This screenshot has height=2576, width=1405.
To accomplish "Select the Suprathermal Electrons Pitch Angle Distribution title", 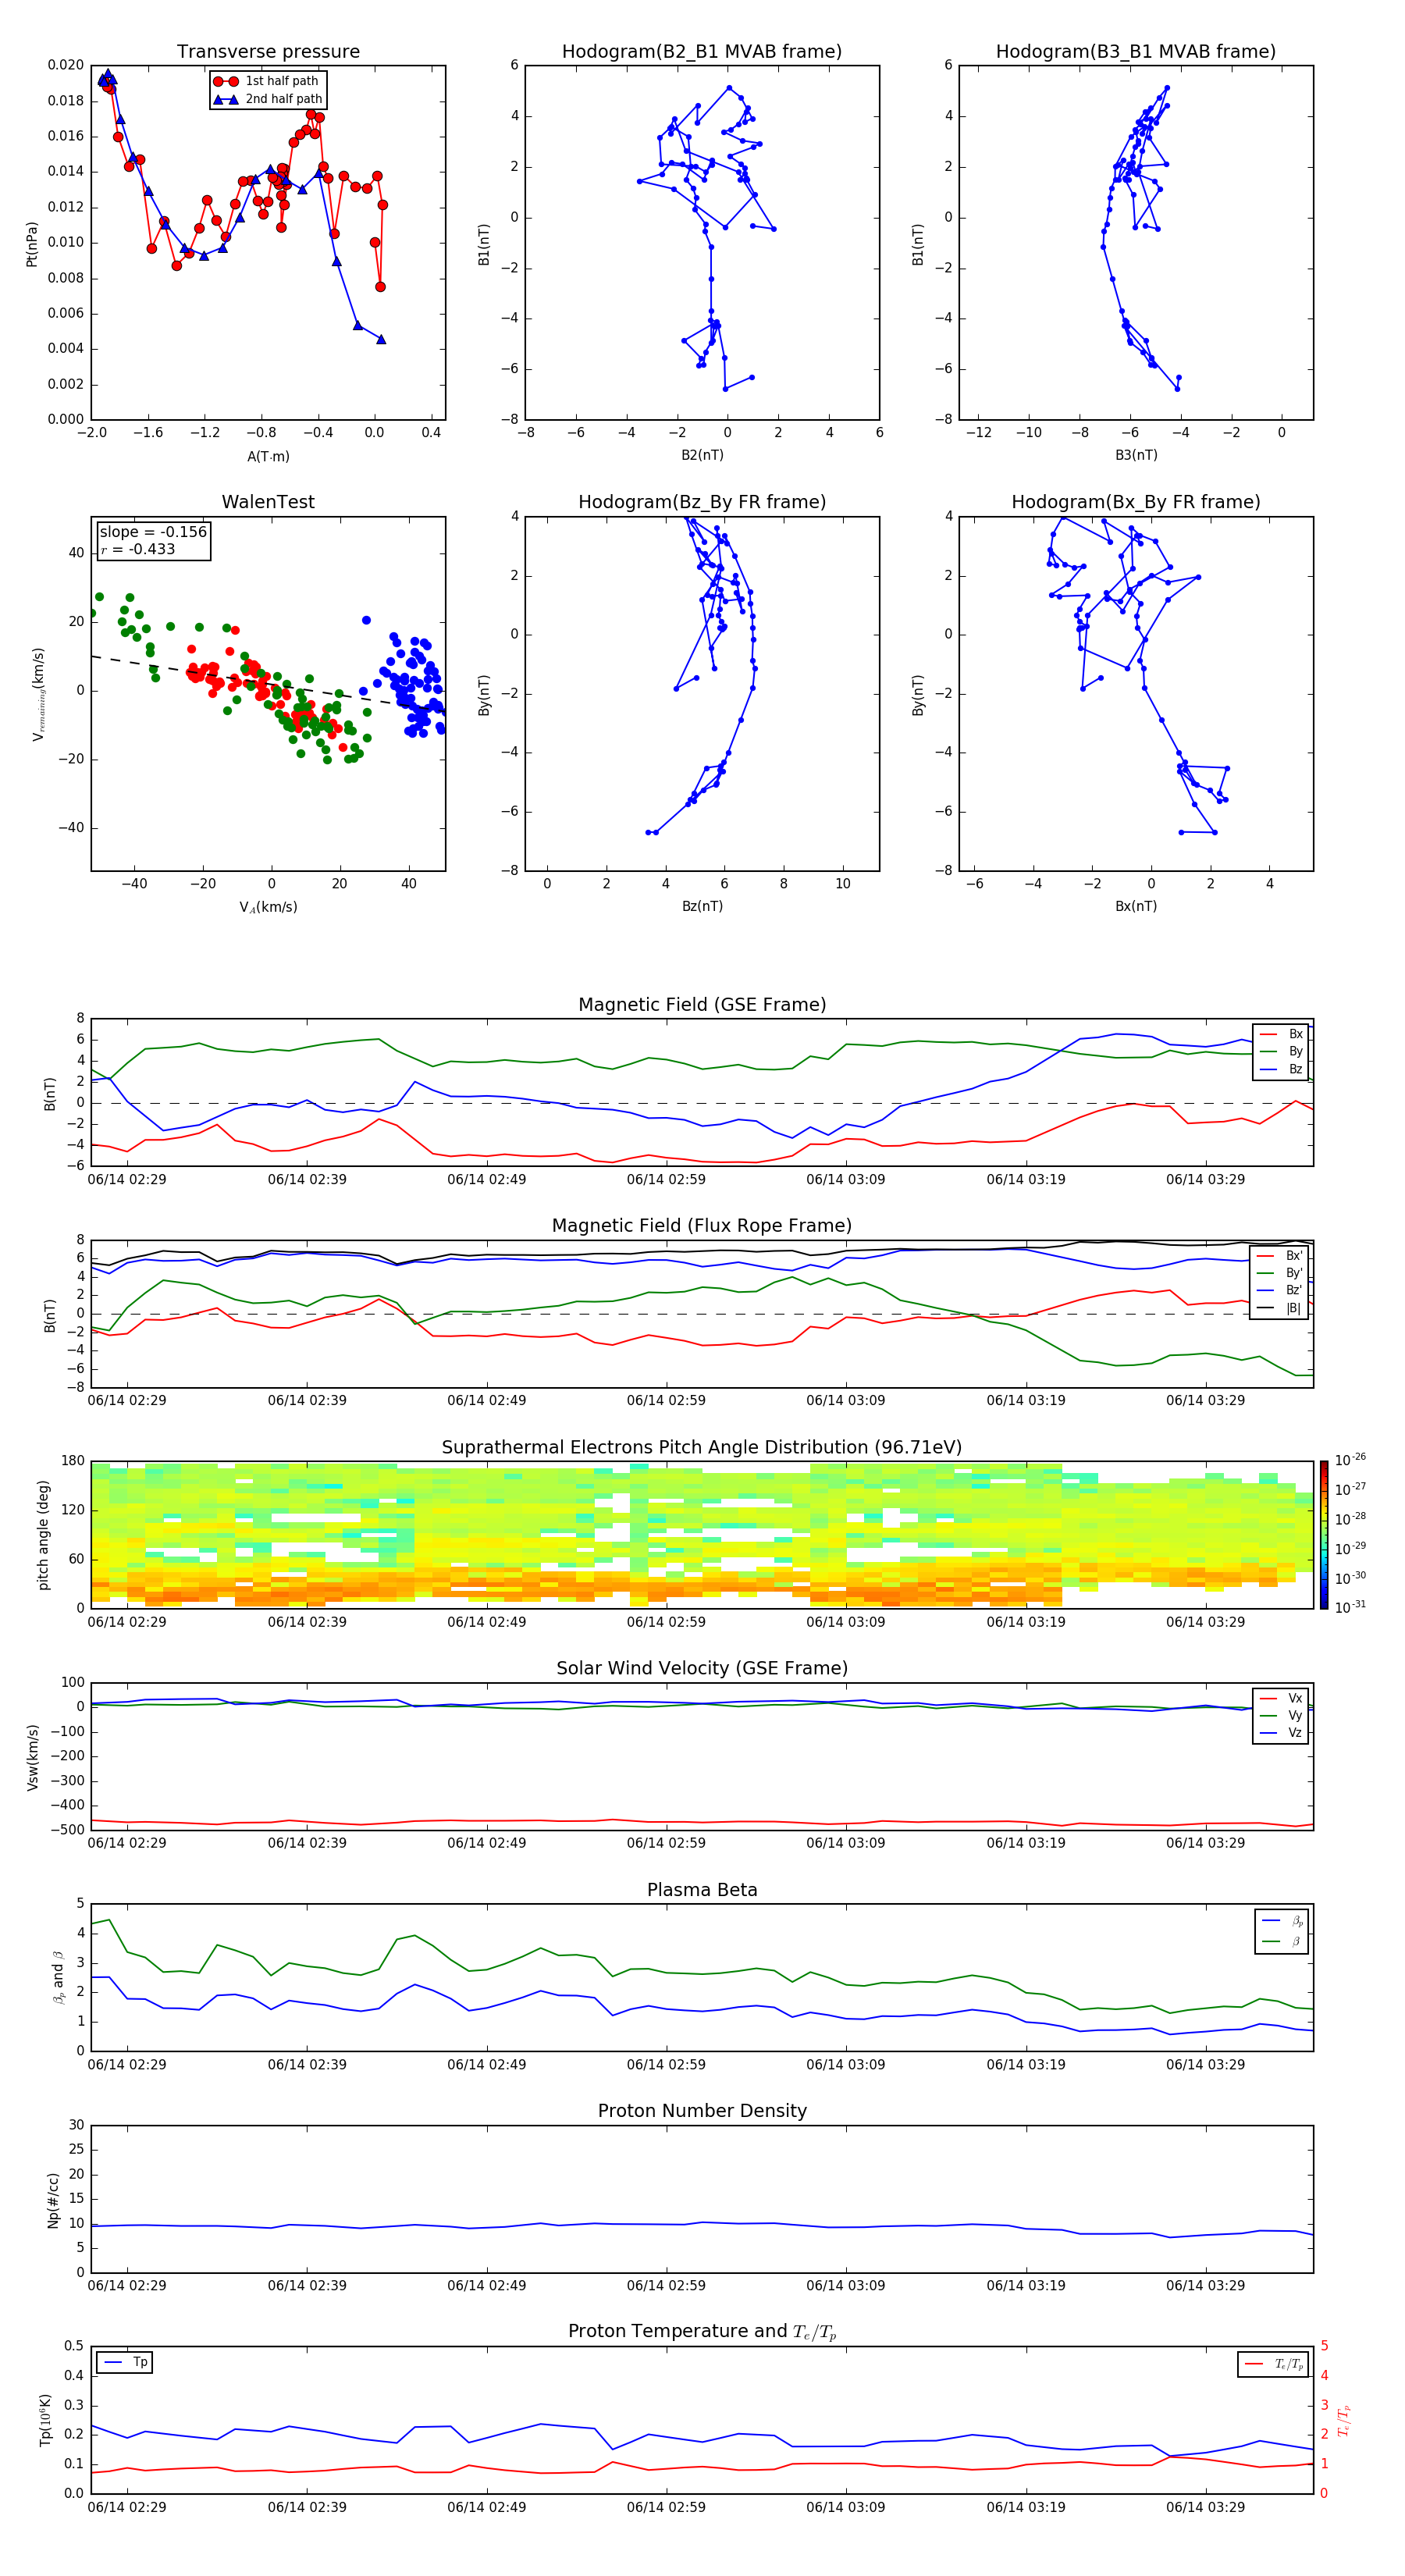I will coord(702,1448).
